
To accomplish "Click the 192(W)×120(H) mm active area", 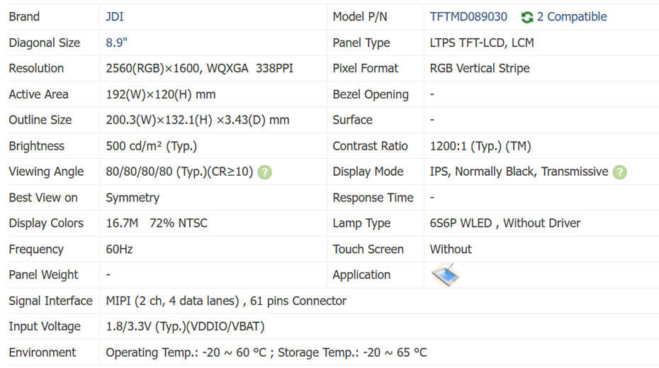I will pyautogui.click(x=161, y=94).
